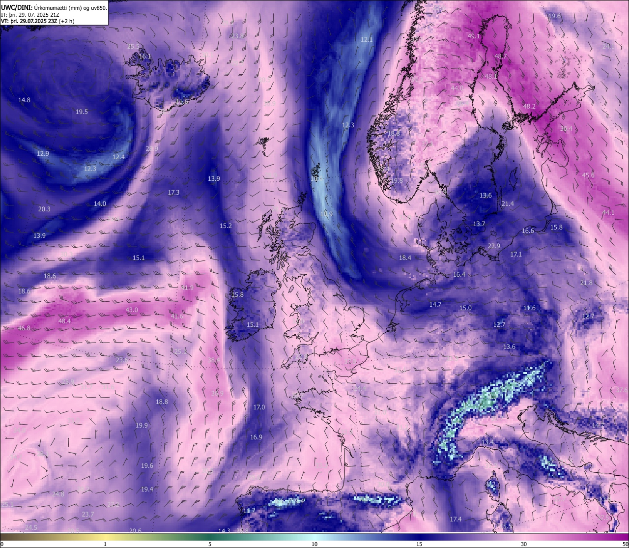Click the 17.0 value label

tap(259, 407)
